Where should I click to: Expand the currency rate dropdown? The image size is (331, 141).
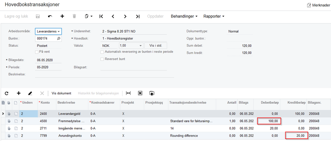click(140, 46)
